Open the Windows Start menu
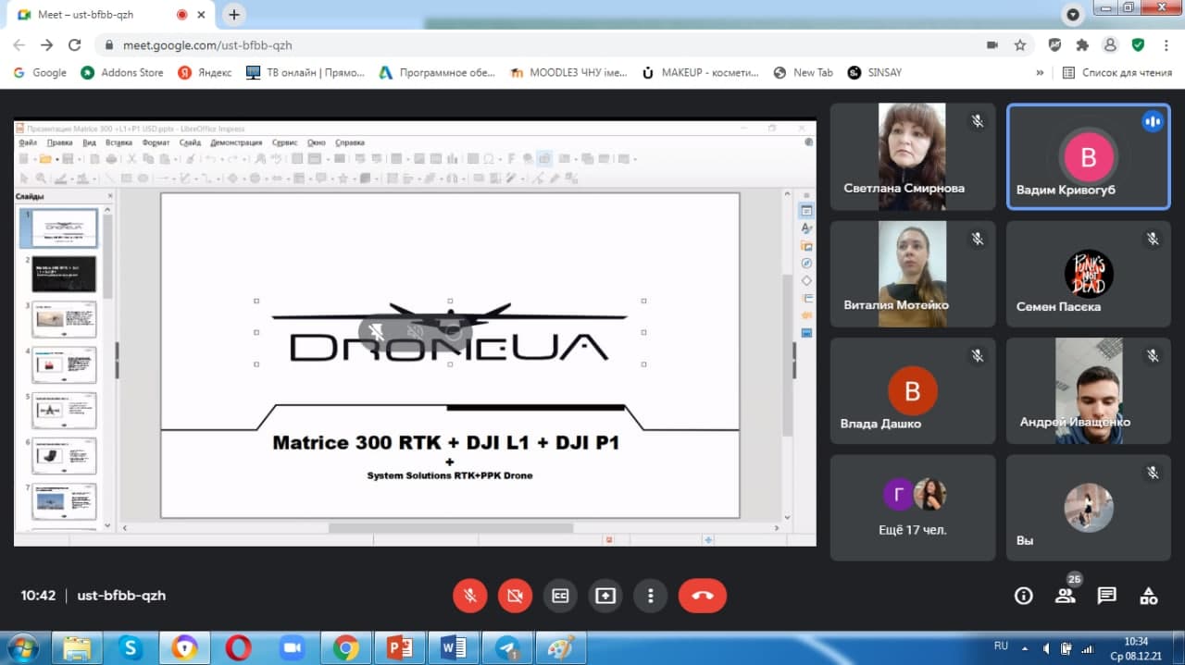The height and width of the screenshot is (665, 1185). [x=22, y=647]
